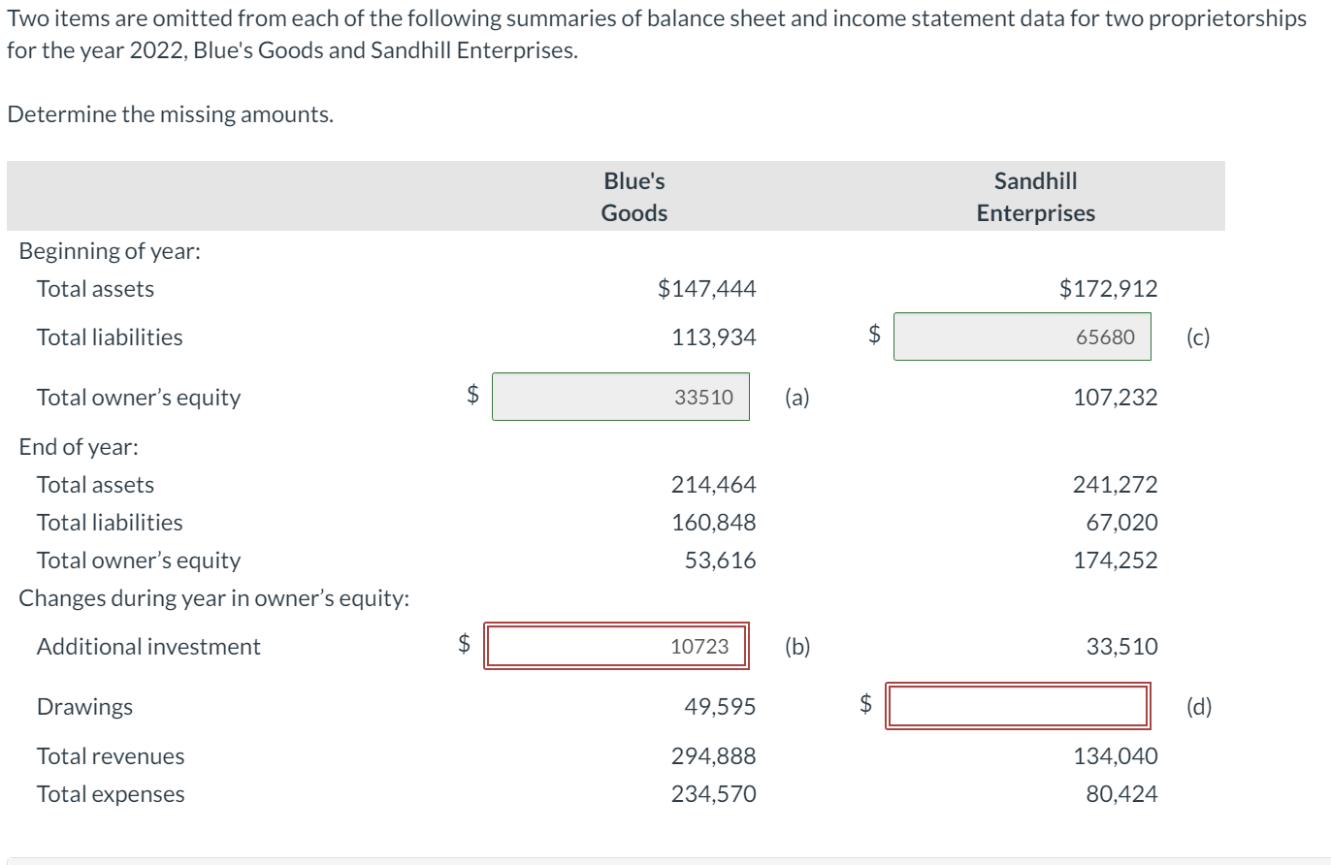Click the 67,020 end-of-year liabilities value
Image resolution: width=1331 pixels, height=865 pixels.
[1121, 523]
